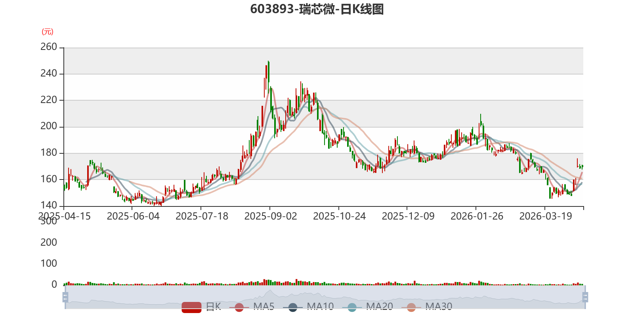This screenshot has height=317, width=634.
Task: Click the 100 volume axis label
Action: (49, 264)
